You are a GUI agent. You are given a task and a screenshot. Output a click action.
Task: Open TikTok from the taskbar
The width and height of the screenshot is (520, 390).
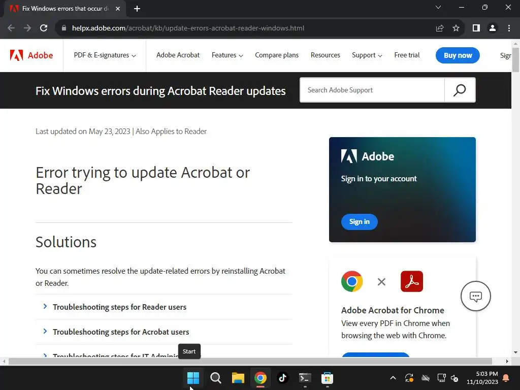tap(282, 378)
